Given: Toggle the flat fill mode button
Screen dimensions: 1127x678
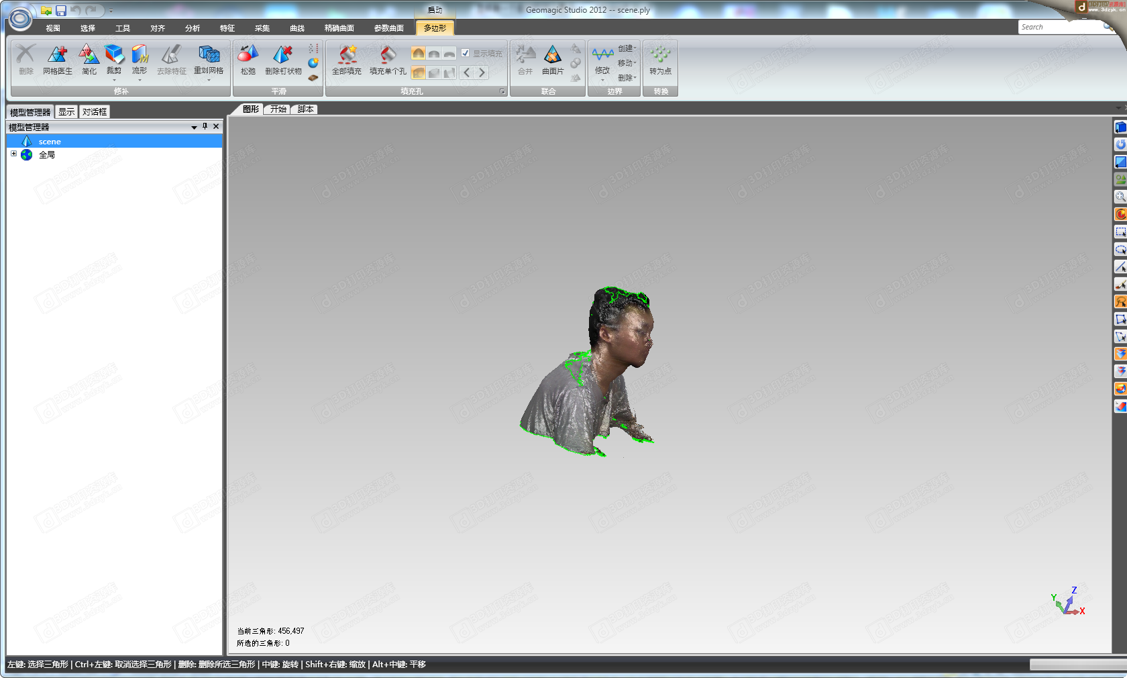Looking at the screenshot, I should (449, 53).
